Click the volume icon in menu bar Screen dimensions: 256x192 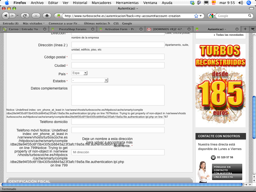click(x=240, y=2)
